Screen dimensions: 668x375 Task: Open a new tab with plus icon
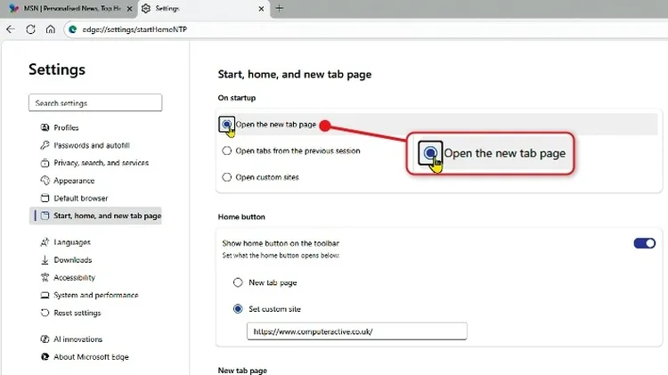click(x=280, y=8)
